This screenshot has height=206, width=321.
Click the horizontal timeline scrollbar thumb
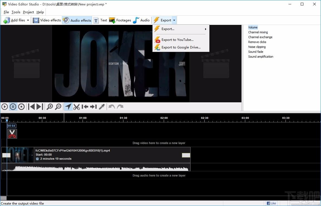point(4,198)
